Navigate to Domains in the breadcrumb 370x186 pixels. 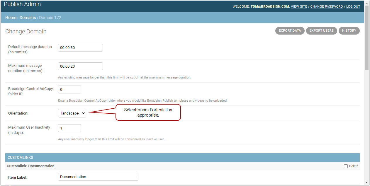tap(28, 18)
